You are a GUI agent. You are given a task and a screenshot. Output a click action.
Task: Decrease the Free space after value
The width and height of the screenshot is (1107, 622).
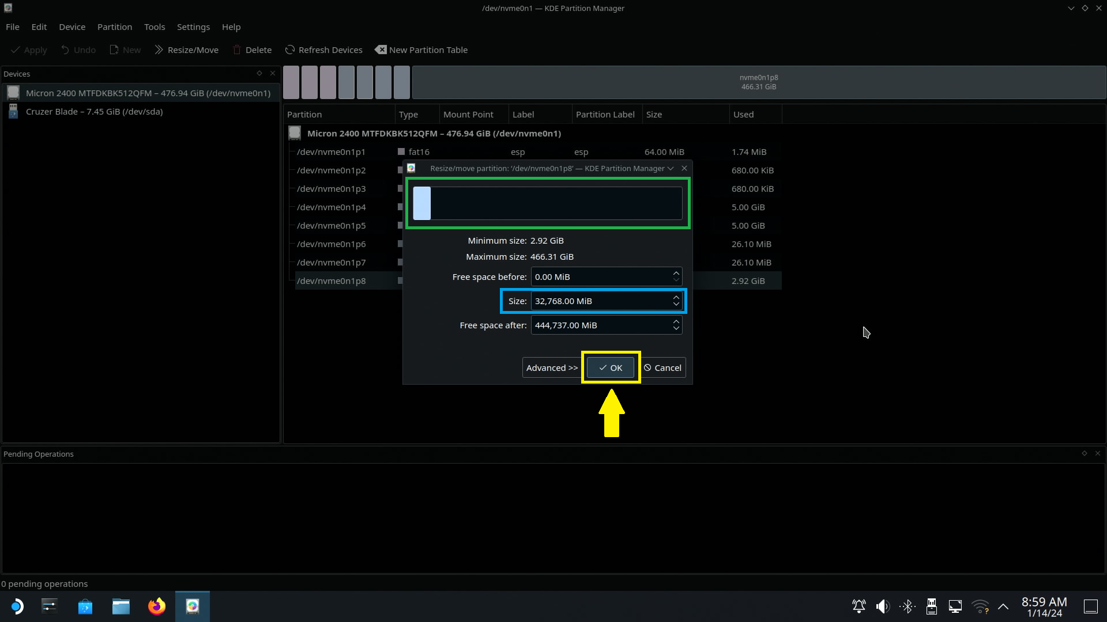[x=676, y=329]
